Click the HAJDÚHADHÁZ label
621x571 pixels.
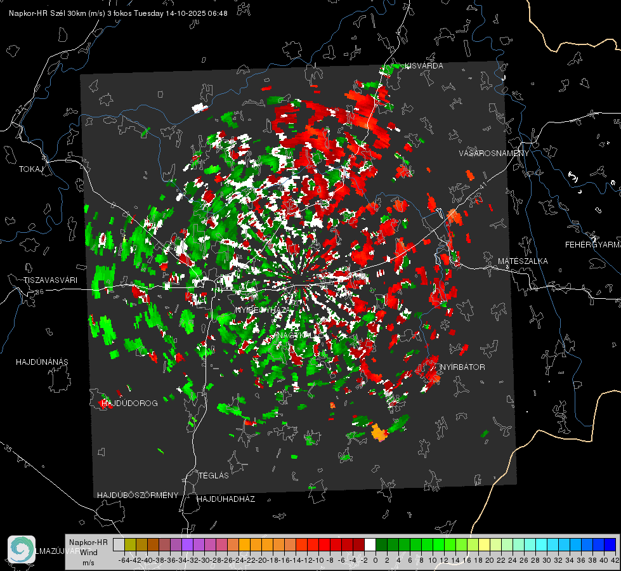coord(226,499)
